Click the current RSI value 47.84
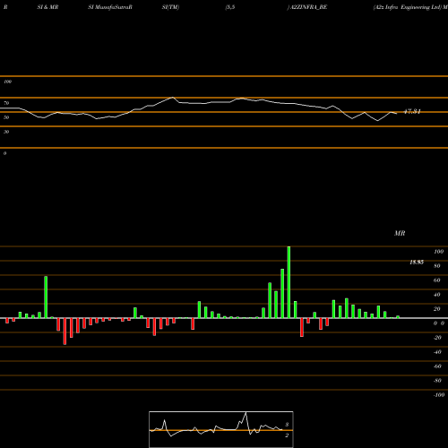 [412, 112]
